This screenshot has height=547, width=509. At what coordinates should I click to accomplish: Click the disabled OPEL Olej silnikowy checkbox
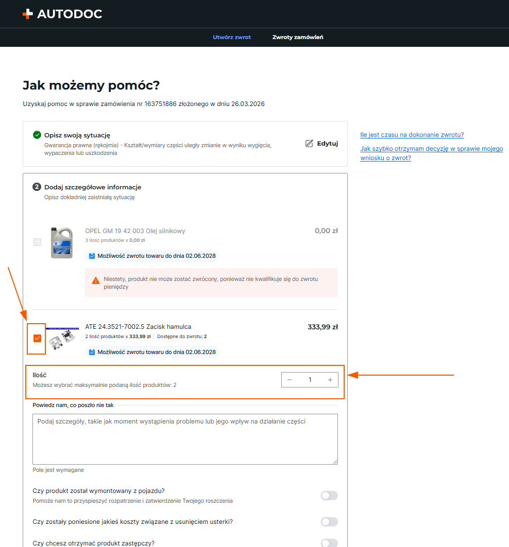pos(38,242)
